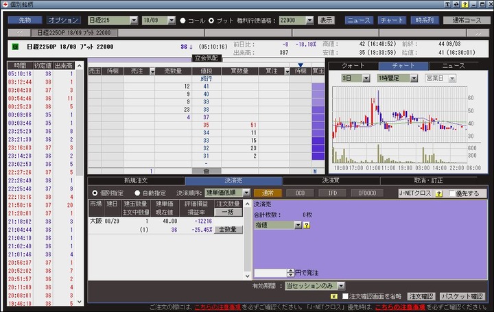This screenshot has width=494, height=312.
Task: Click the left double-arrow tab scroll button
Action: [x=19, y=33]
